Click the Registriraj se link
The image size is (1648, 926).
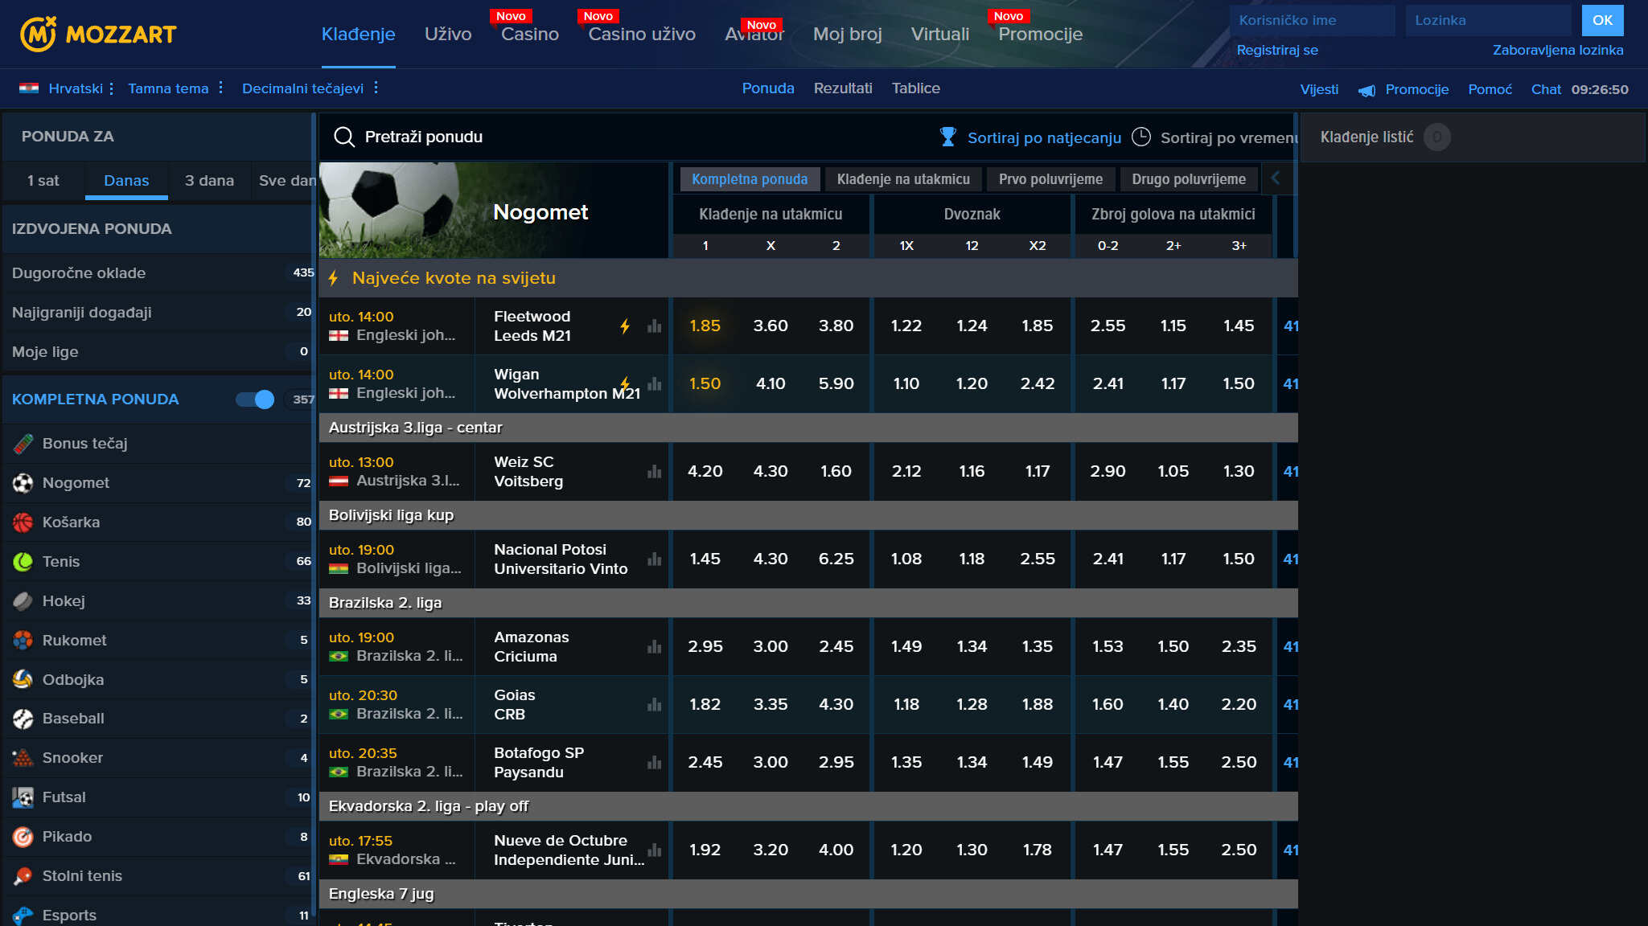pyautogui.click(x=1276, y=50)
